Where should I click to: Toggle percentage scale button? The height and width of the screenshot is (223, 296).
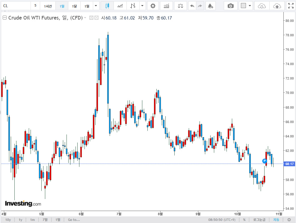(x=244, y=220)
